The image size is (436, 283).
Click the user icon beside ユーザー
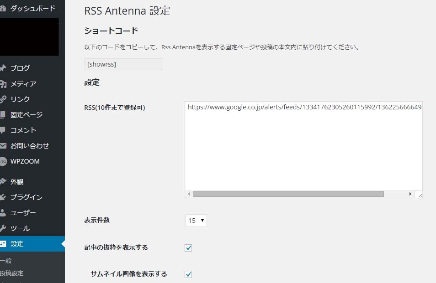click(x=3, y=213)
